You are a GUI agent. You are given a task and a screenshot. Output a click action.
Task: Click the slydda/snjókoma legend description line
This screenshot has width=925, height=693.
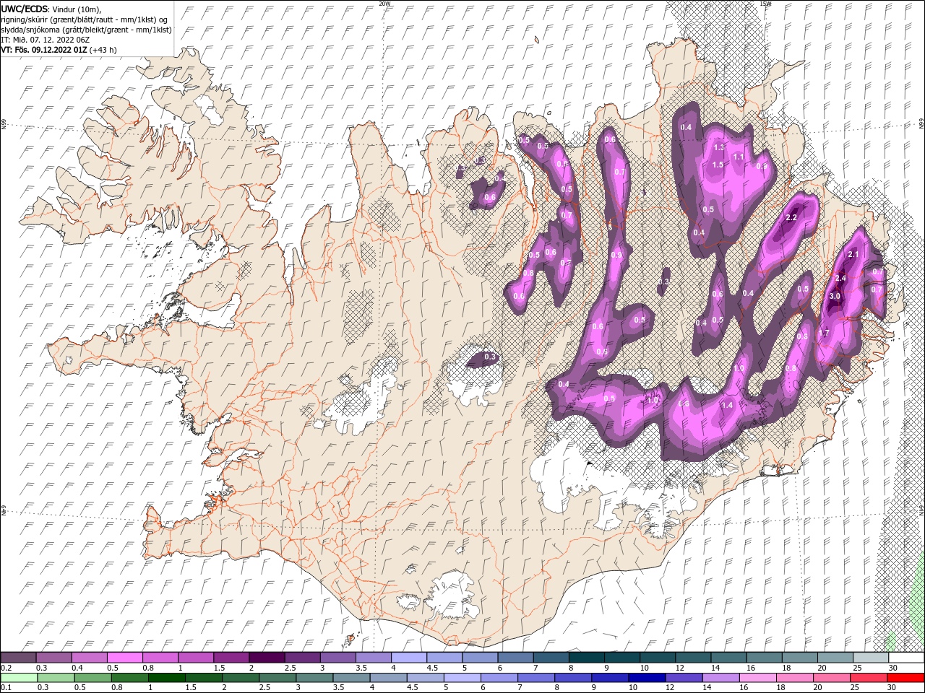87,30
